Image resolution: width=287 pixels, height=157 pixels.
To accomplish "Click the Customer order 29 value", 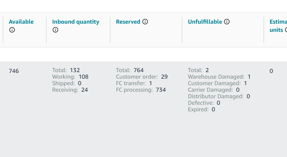I will click(x=164, y=77).
